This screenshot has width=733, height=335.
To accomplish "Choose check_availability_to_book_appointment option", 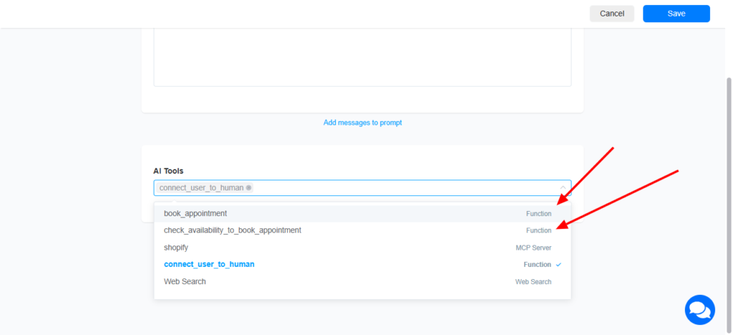I will pyautogui.click(x=362, y=230).
